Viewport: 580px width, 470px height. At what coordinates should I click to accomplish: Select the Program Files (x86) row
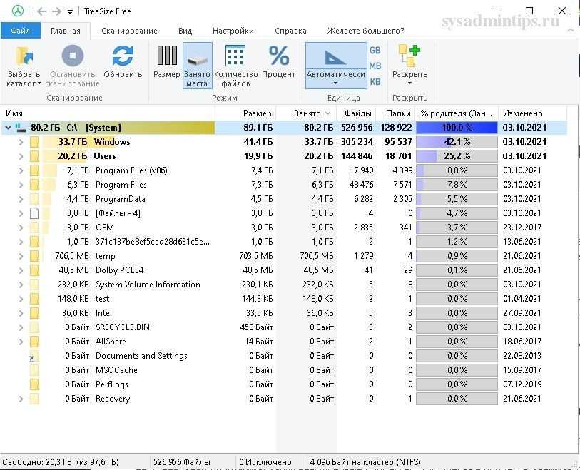click(x=131, y=170)
